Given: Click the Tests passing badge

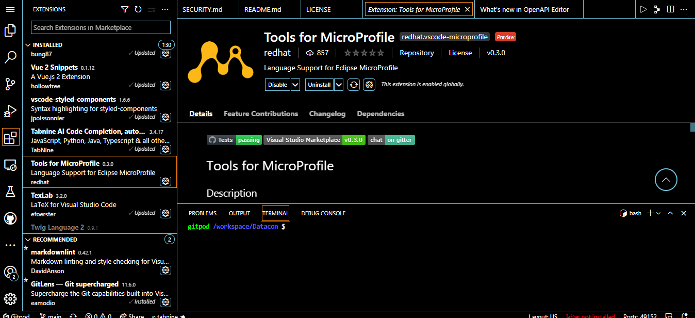Looking at the screenshot, I should [x=234, y=140].
